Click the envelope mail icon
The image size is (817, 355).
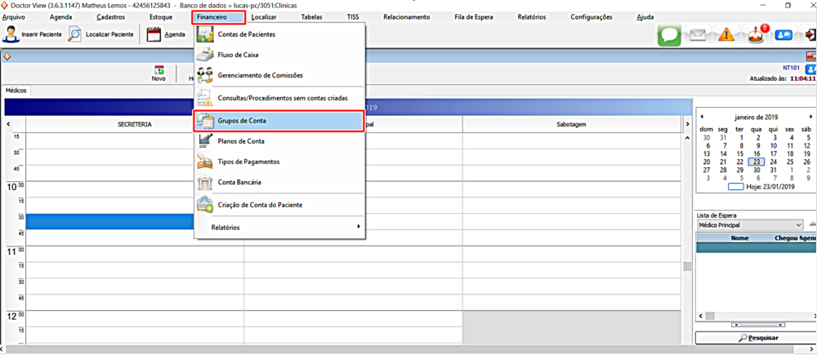pyautogui.click(x=697, y=35)
